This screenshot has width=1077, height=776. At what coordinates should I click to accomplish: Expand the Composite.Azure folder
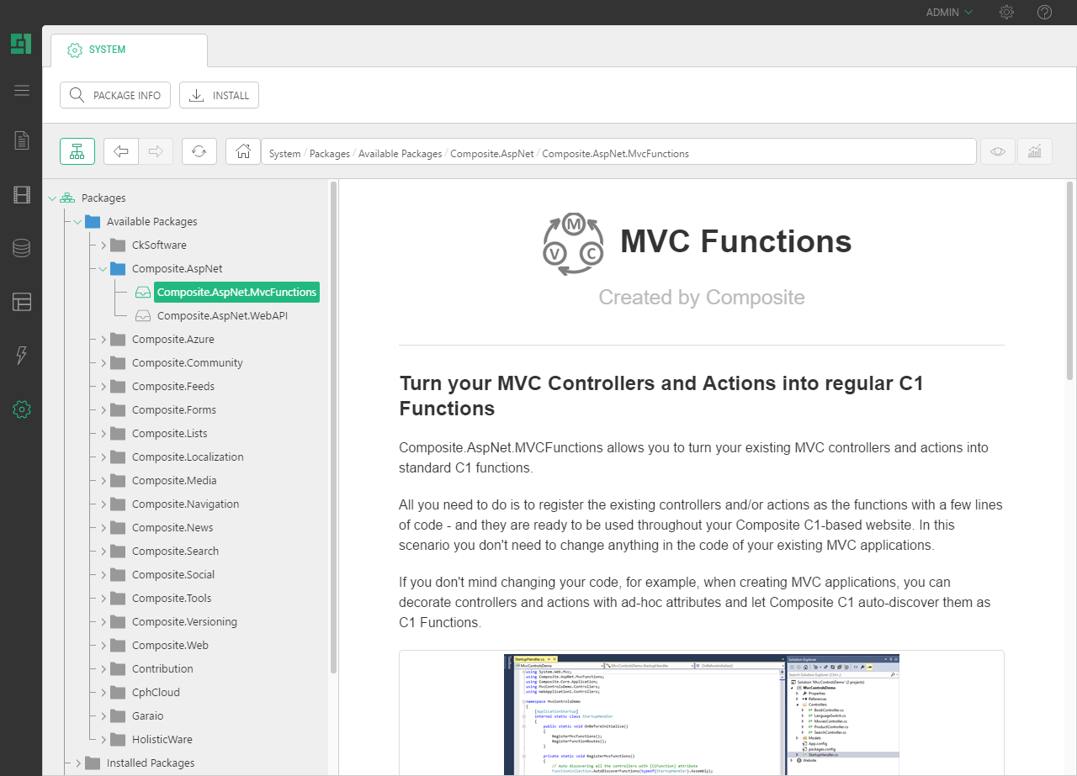pos(103,340)
